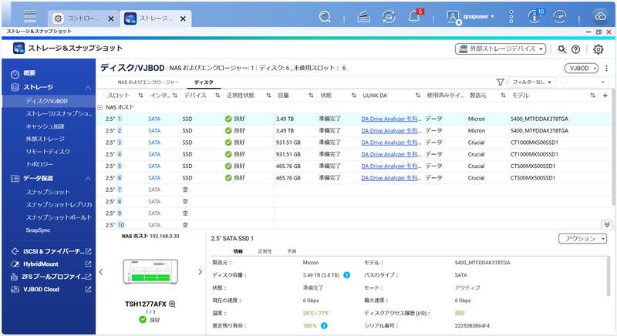Locate TSH1277AFX with magnifier icon

coord(172,304)
